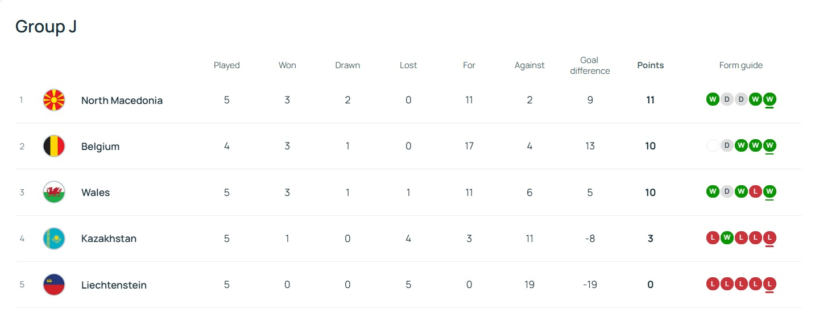Click the Goal difference column header
This screenshot has width=815, height=313.
(589, 65)
